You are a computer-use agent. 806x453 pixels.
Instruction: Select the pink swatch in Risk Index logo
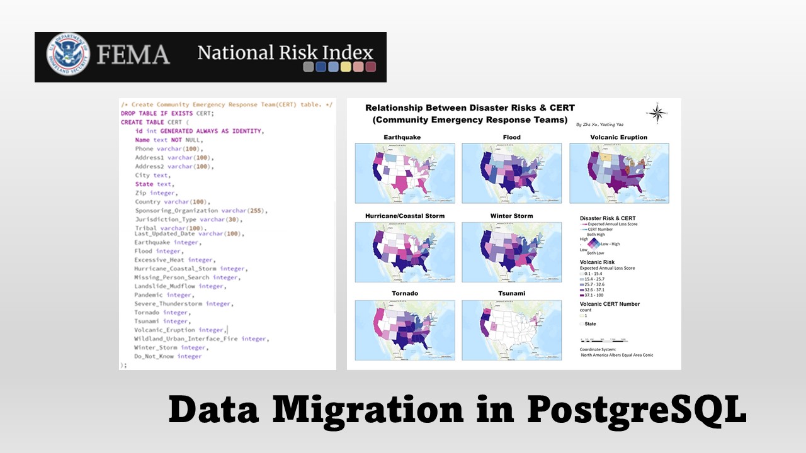(x=358, y=67)
